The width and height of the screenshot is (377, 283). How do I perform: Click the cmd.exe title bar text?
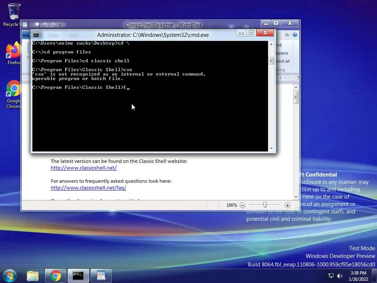pyautogui.click(x=153, y=35)
